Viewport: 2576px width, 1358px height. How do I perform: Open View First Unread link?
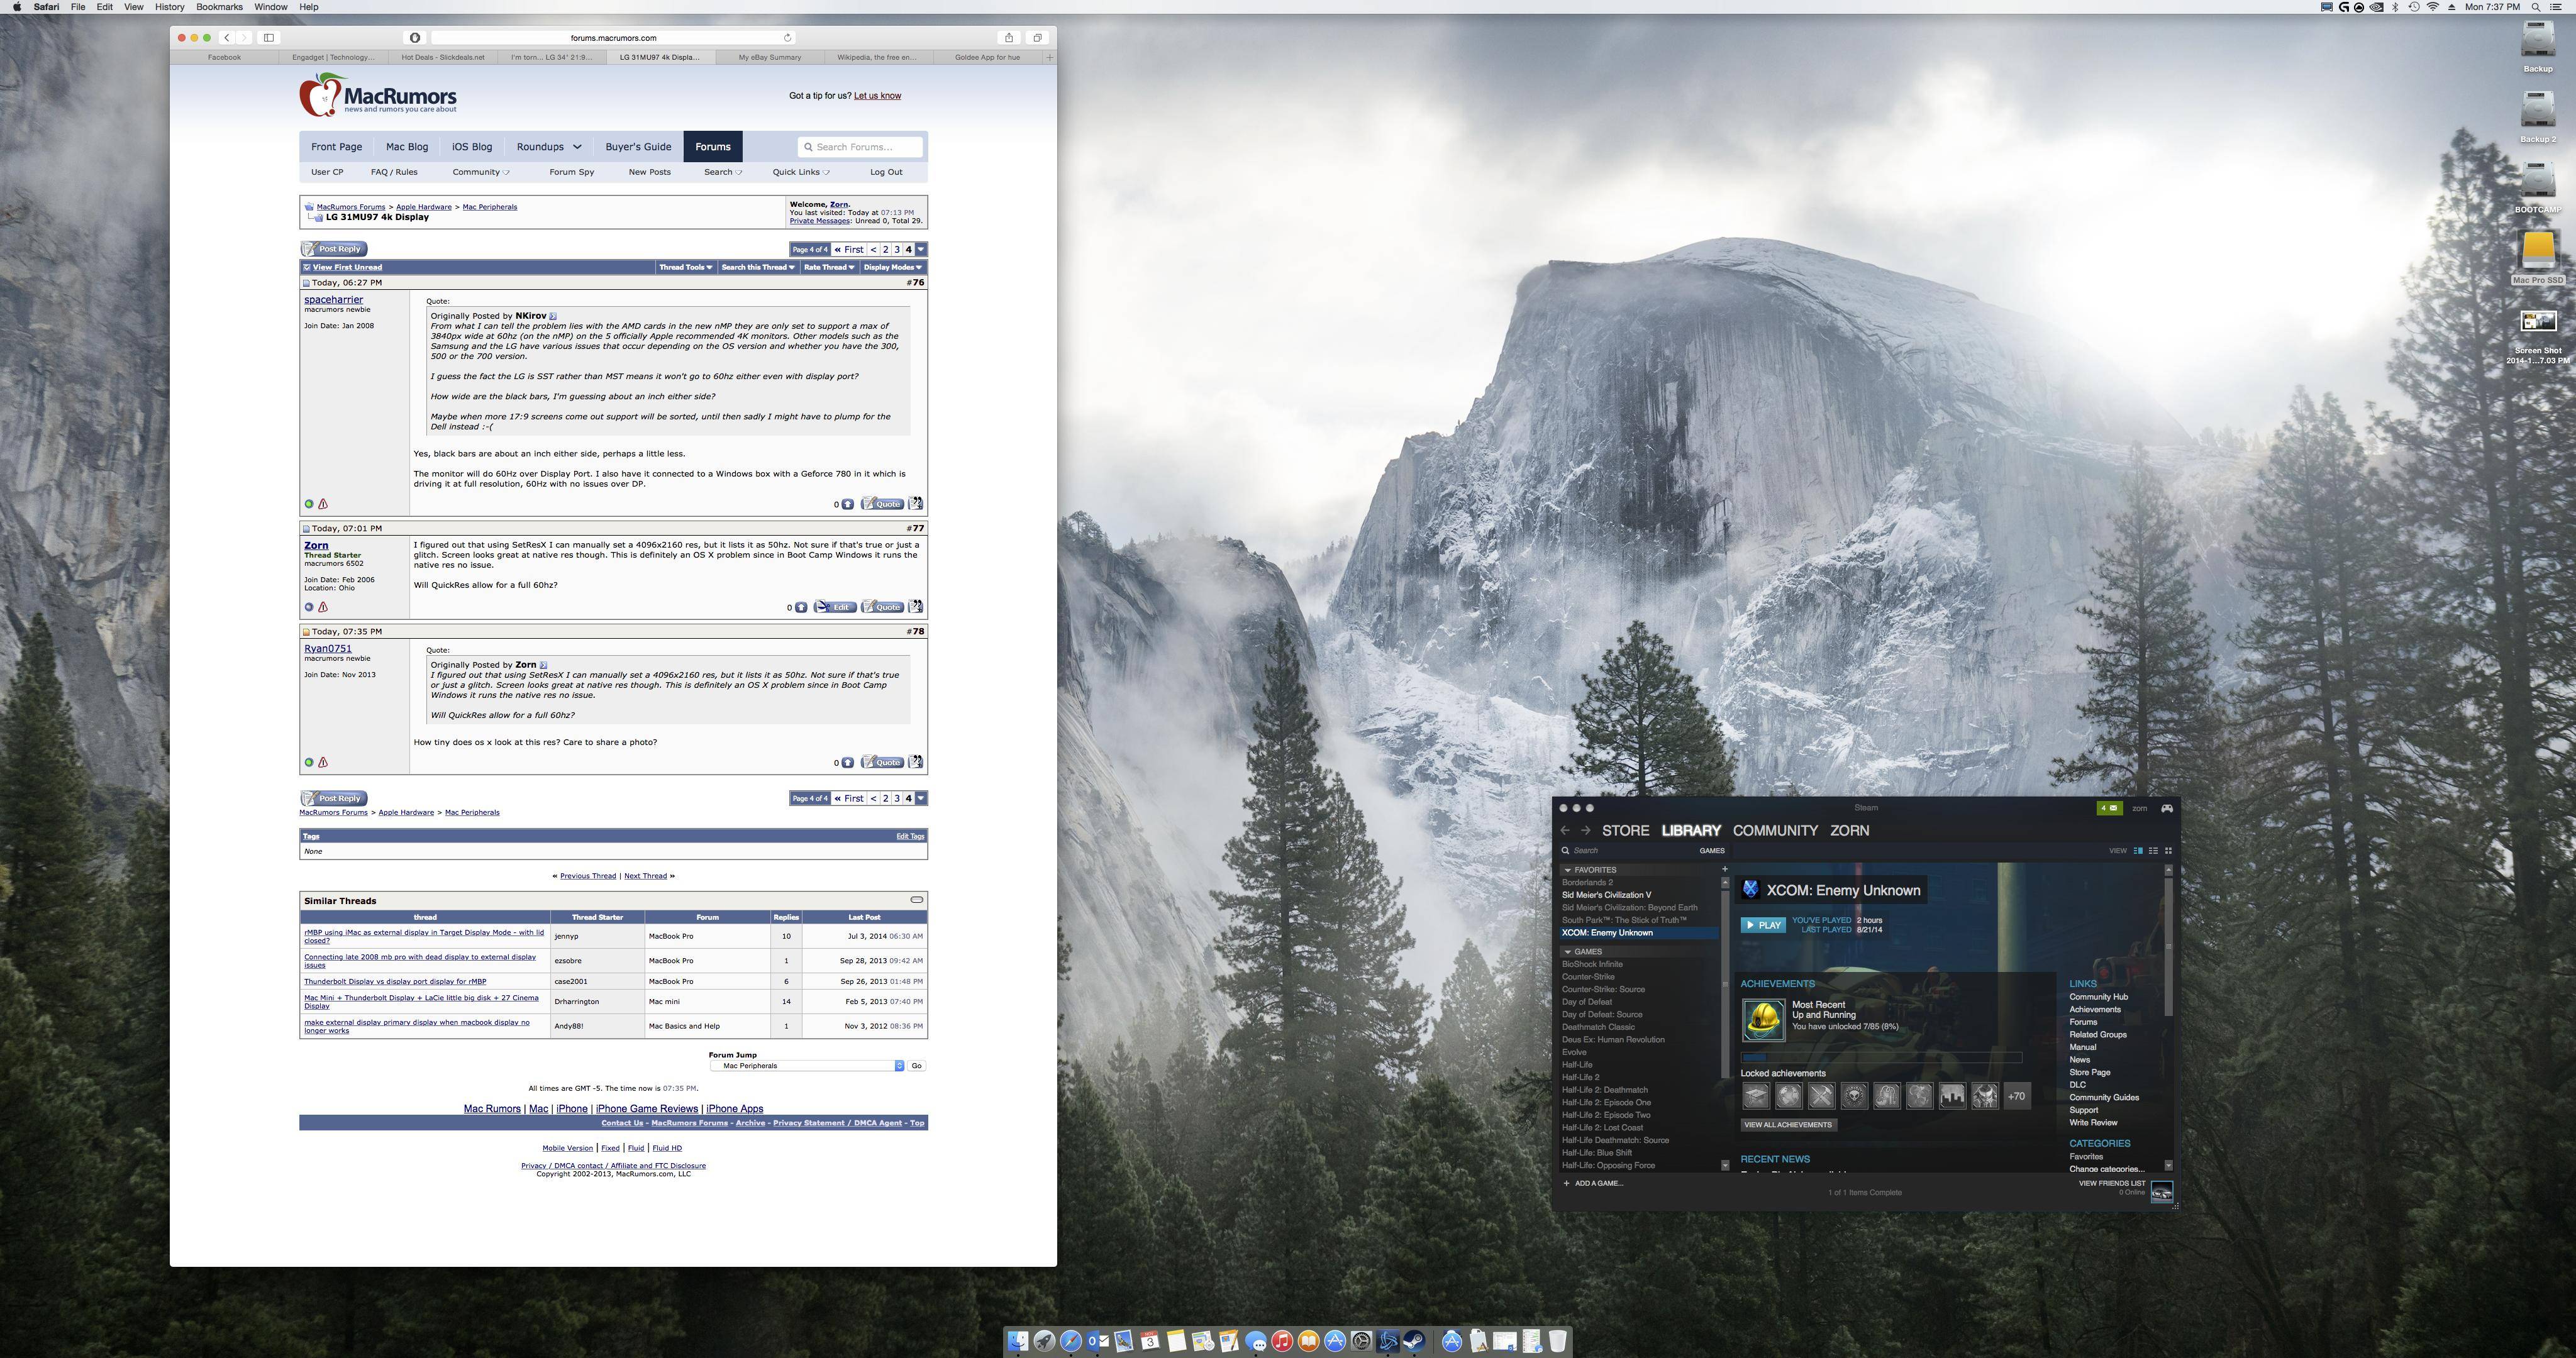347,267
